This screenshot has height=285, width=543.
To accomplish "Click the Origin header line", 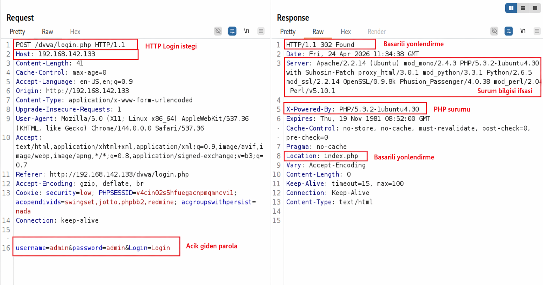I will tap(73, 91).
